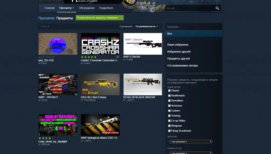
Task: Click the SCAR-20 BLACK WIDOW title
Action: tap(139, 97)
